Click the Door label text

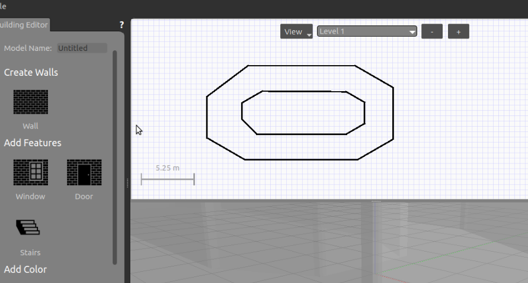click(x=84, y=197)
